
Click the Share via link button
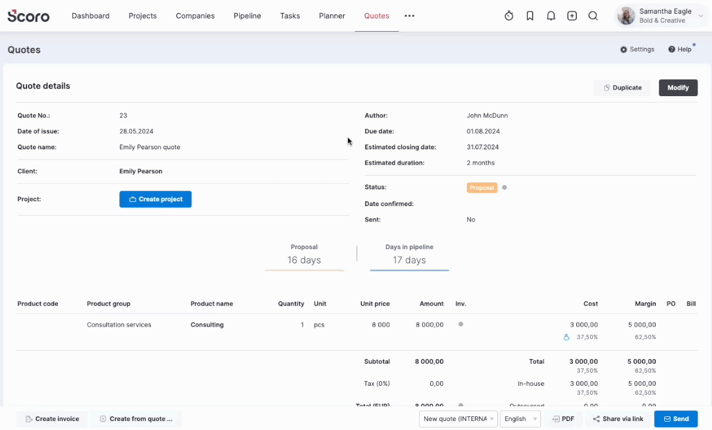(618, 419)
